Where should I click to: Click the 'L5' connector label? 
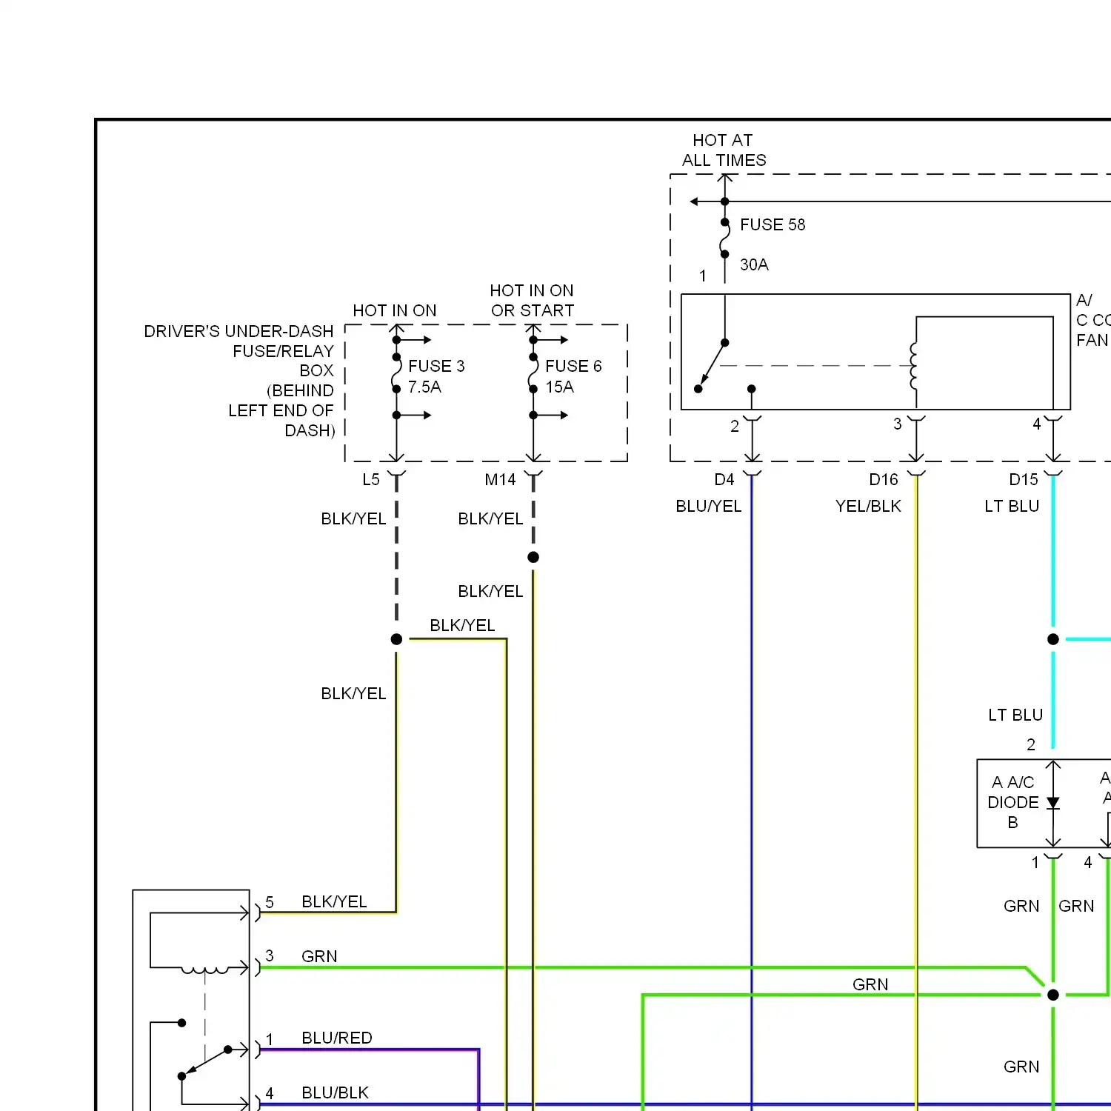pos(371,480)
